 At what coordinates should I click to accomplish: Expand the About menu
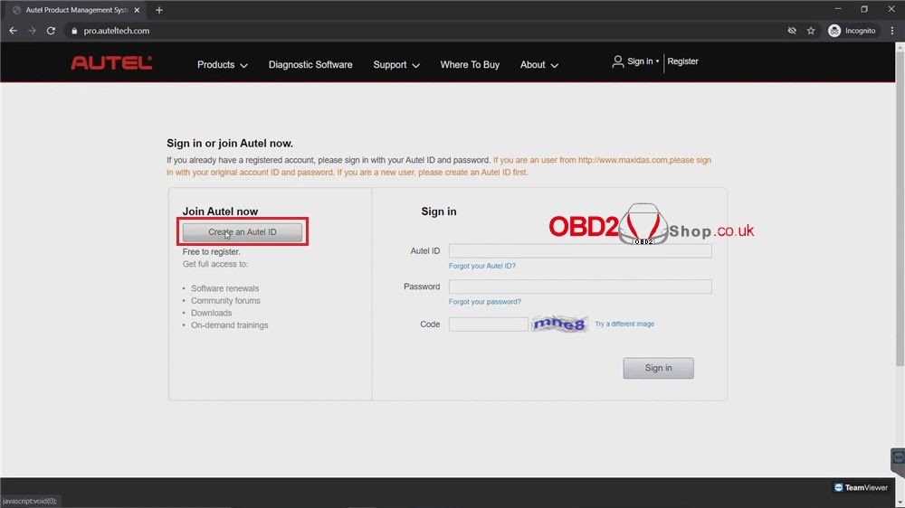539,64
